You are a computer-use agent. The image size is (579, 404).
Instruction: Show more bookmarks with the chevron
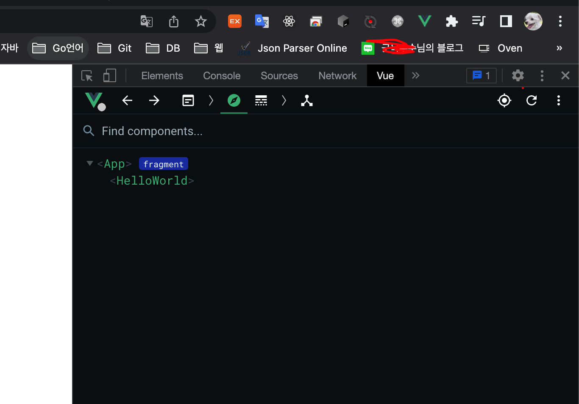point(560,48)
